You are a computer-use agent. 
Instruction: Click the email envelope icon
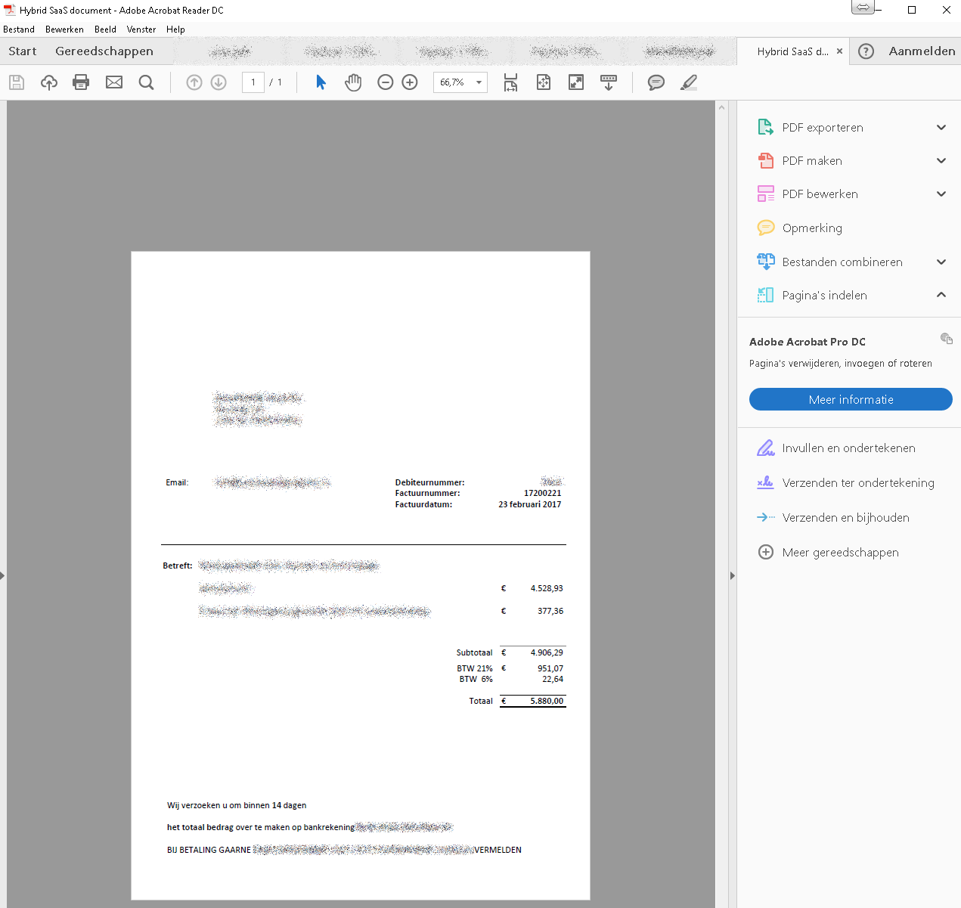click(114, 82)
